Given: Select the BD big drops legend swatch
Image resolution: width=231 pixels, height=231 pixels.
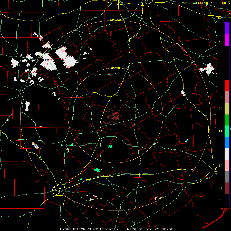Looking at the screenshot, I should pyautogui.click(x=227, y=109).
